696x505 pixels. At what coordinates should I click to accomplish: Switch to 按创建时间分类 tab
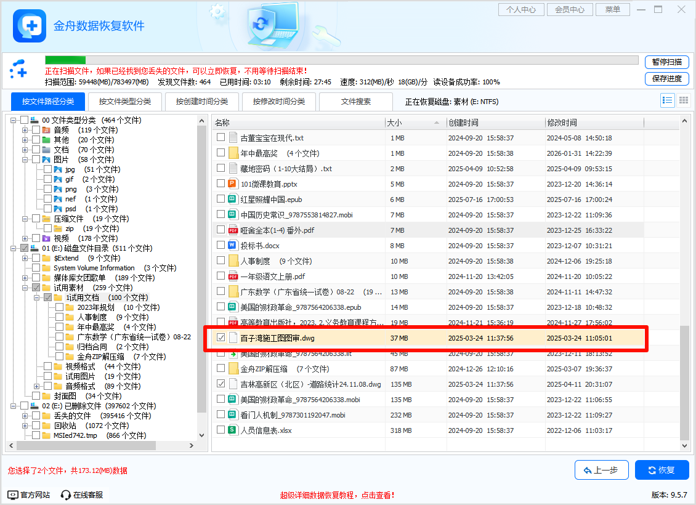(x=202, y=102)
